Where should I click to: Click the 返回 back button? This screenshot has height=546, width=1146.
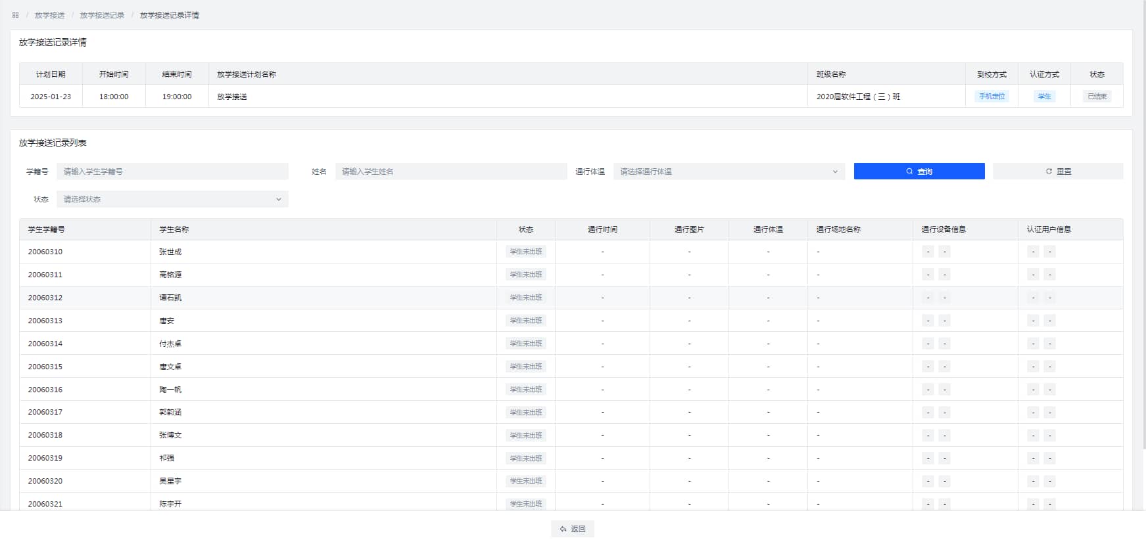[573, 529]
